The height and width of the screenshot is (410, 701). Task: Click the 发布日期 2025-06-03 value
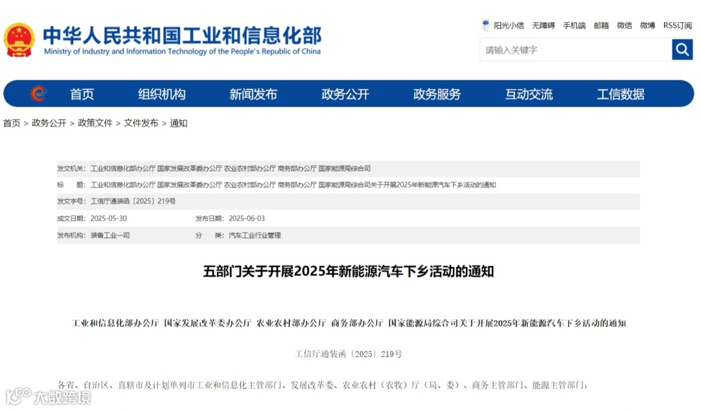247,218
